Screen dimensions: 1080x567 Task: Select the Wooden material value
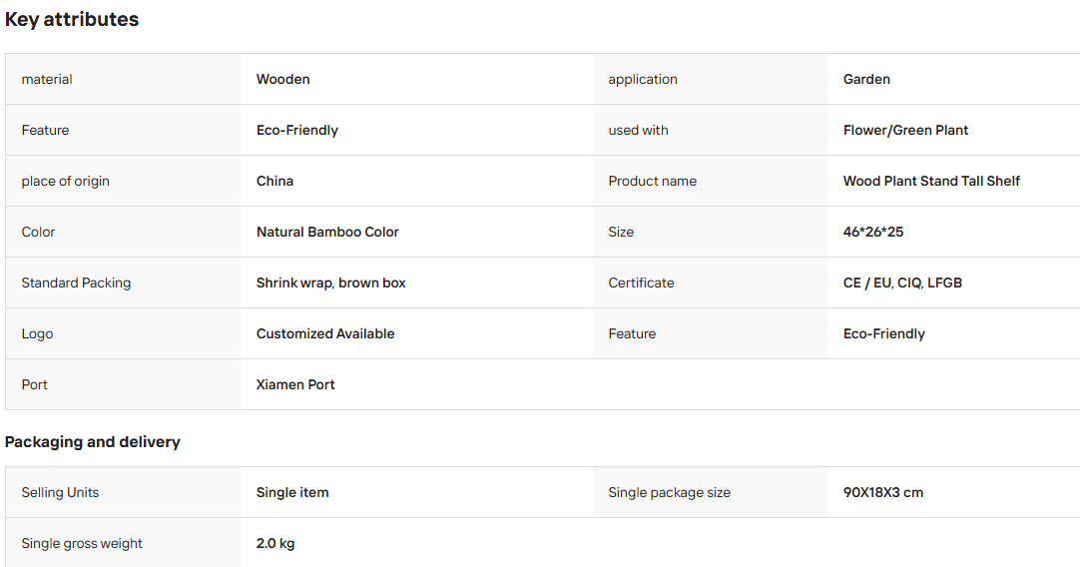click(x=283, y=79)
